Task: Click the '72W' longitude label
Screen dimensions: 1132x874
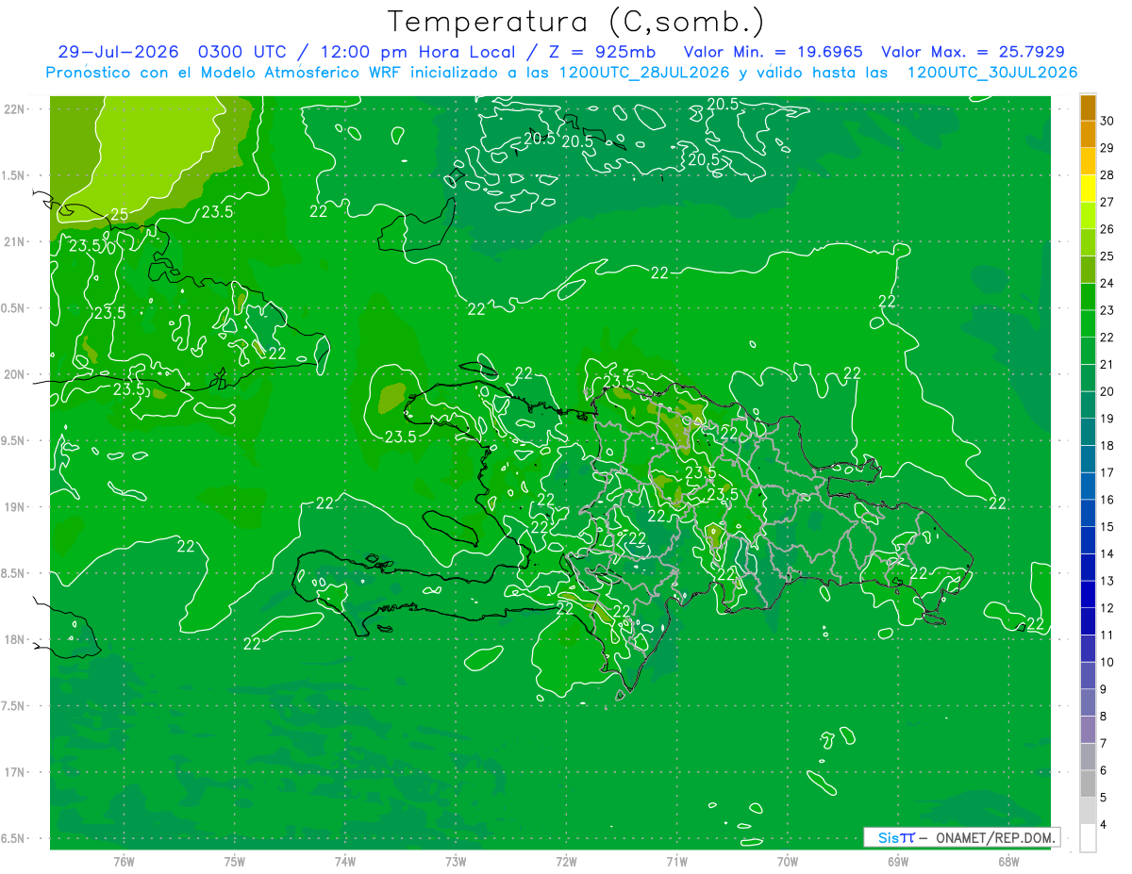Action: 566,860
